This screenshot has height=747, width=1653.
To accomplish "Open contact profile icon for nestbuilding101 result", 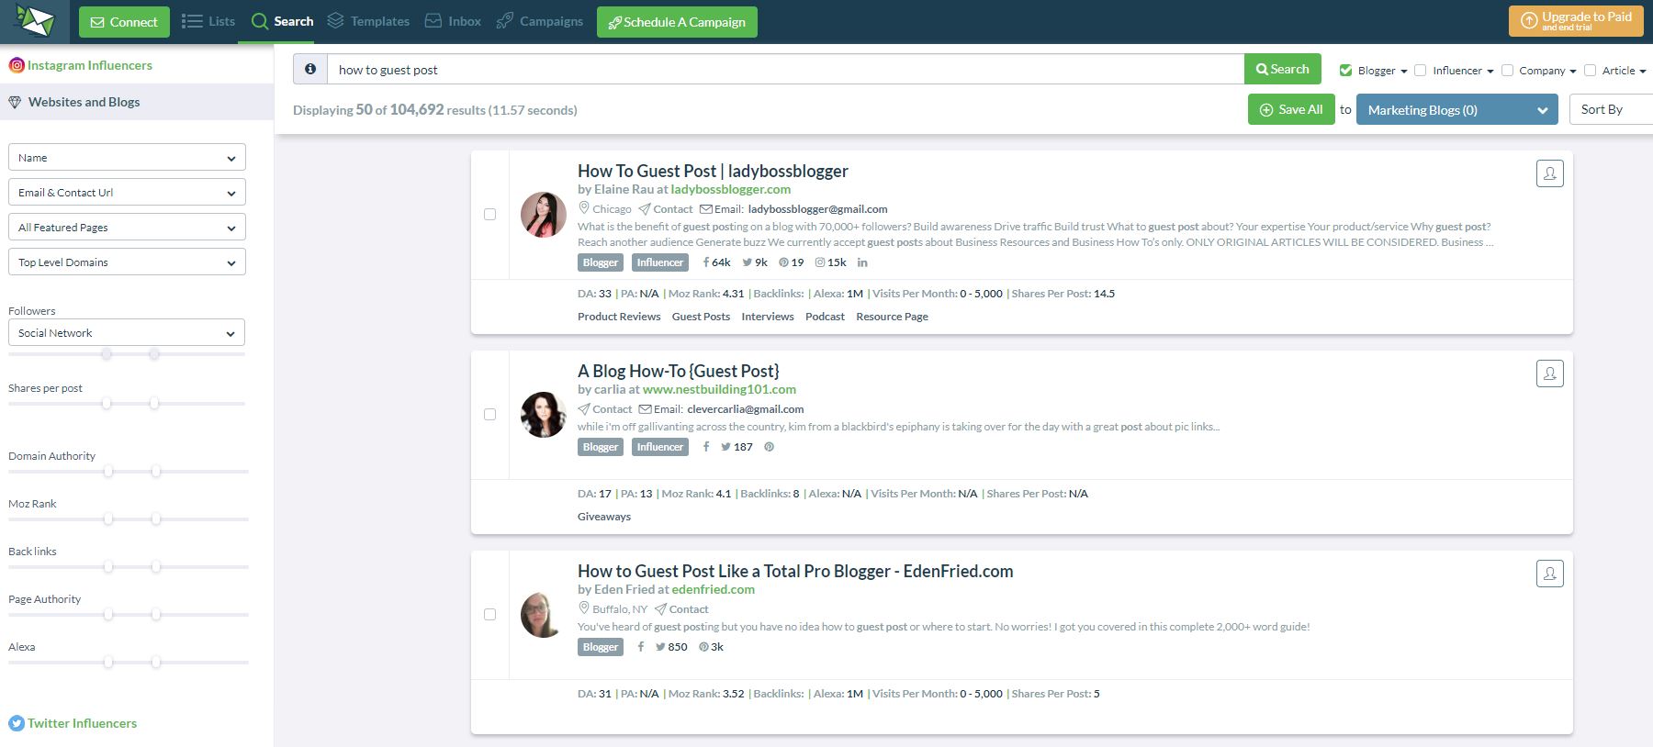I will click(1549, 373).
